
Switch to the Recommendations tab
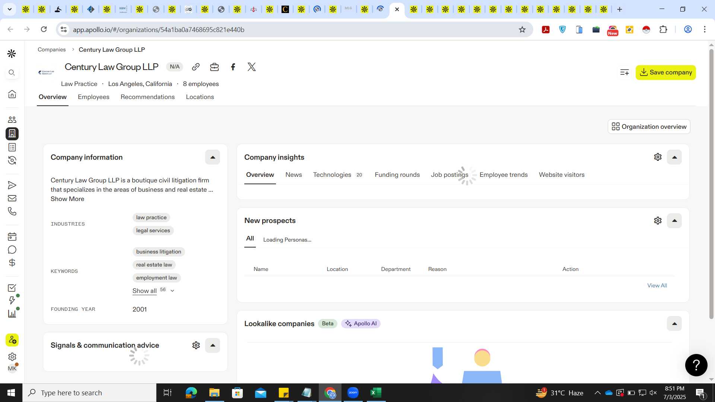tap(147, 97)
